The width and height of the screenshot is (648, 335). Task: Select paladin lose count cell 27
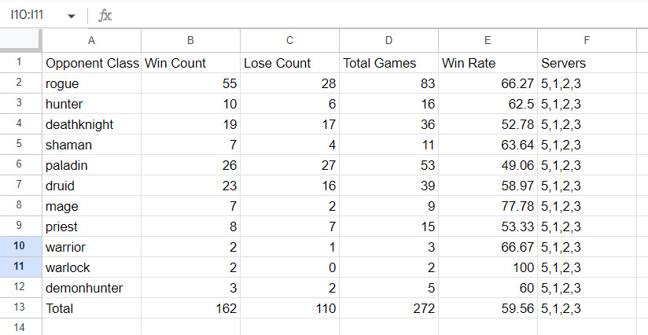coord(289,165)
